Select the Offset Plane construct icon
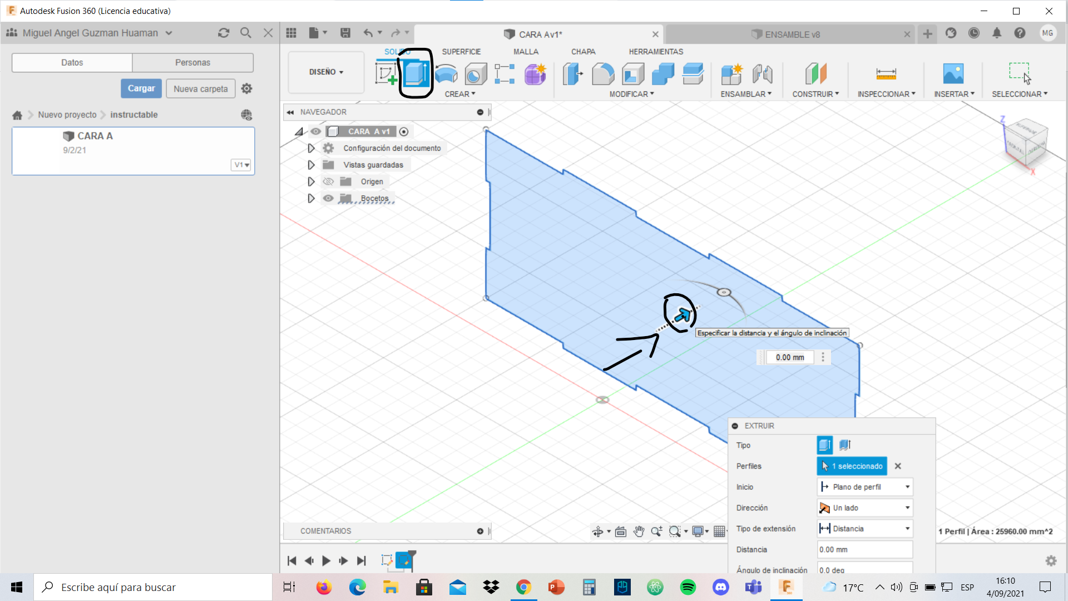The height and width of the screenshot is (601, 1068). (816, 73)
